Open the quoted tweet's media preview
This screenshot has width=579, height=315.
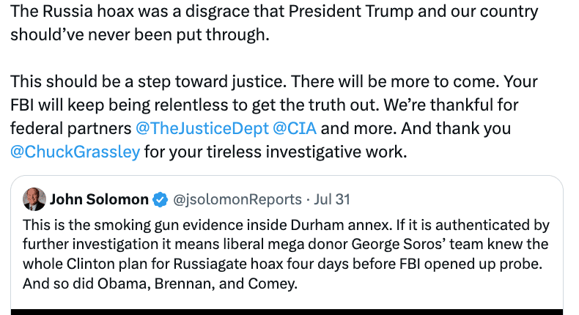286,311
